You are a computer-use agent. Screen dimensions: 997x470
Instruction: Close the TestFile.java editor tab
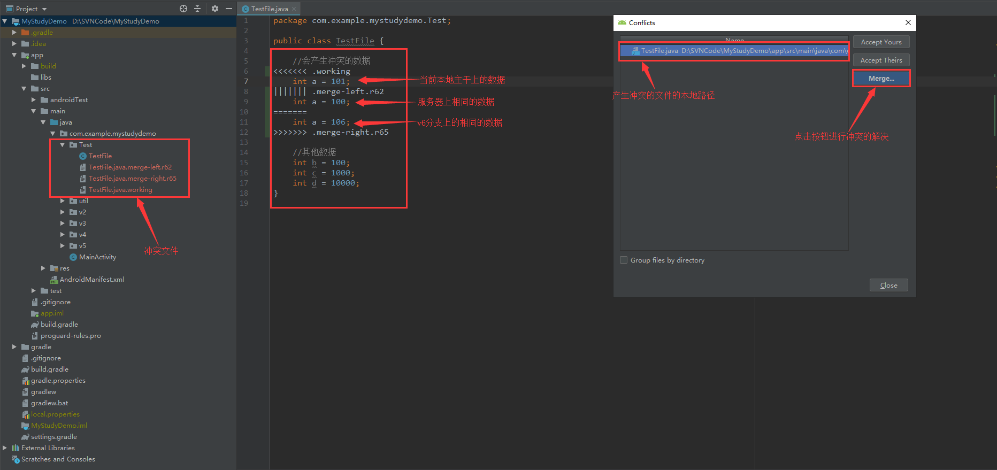pyautogui.click(x=294, y=9)
